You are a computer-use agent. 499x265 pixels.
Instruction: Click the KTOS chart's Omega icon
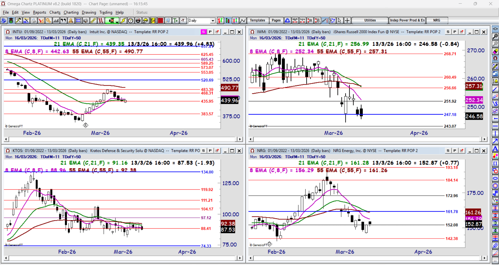click(x=8, y=151)
